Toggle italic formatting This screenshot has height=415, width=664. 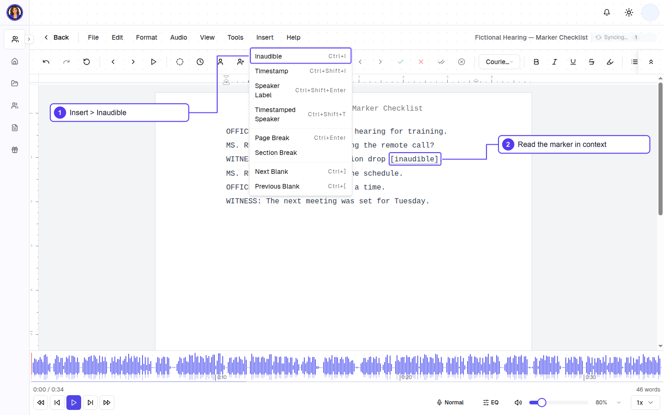point(555,62)
